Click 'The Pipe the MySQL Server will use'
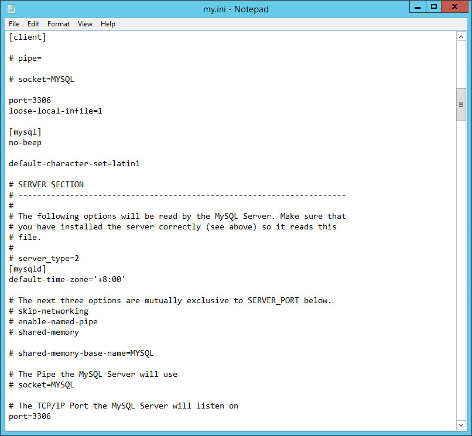472x436 pixels. pos(93,375)
